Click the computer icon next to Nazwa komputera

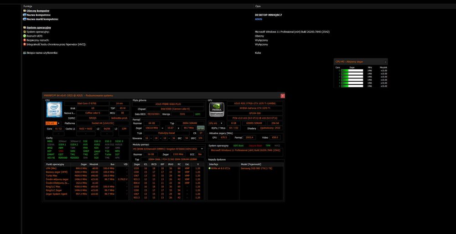(x=25, y=15)
